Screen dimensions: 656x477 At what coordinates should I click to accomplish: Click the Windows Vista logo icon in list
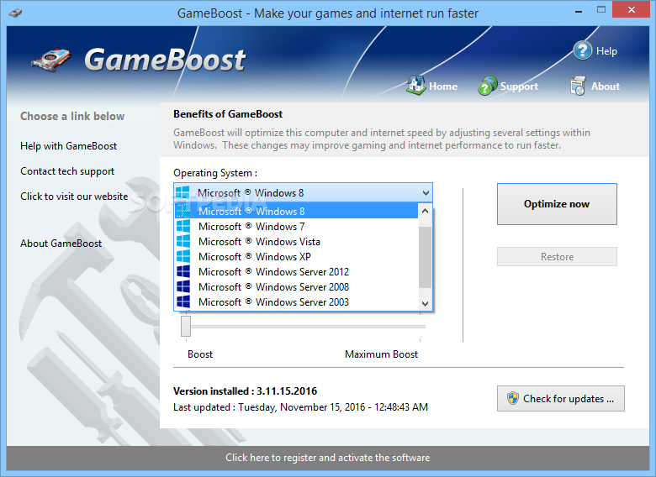tap(183, 241)
